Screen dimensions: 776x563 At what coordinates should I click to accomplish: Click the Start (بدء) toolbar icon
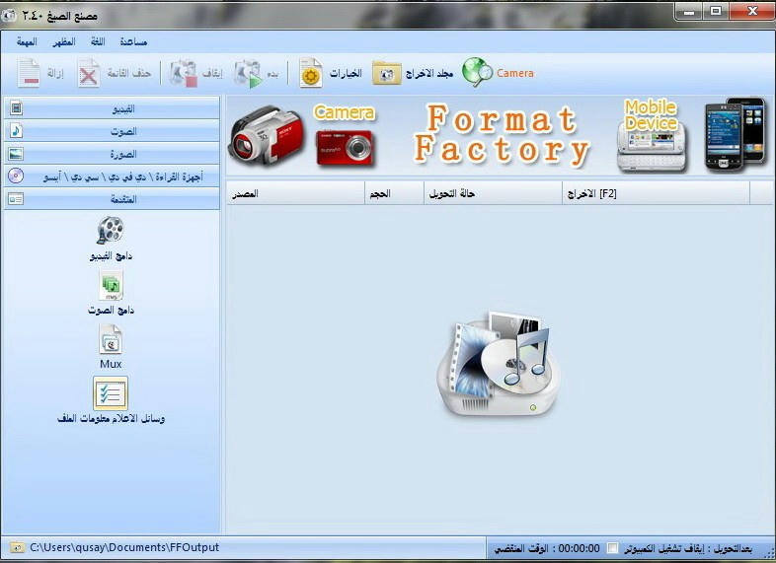click(248, 74)
